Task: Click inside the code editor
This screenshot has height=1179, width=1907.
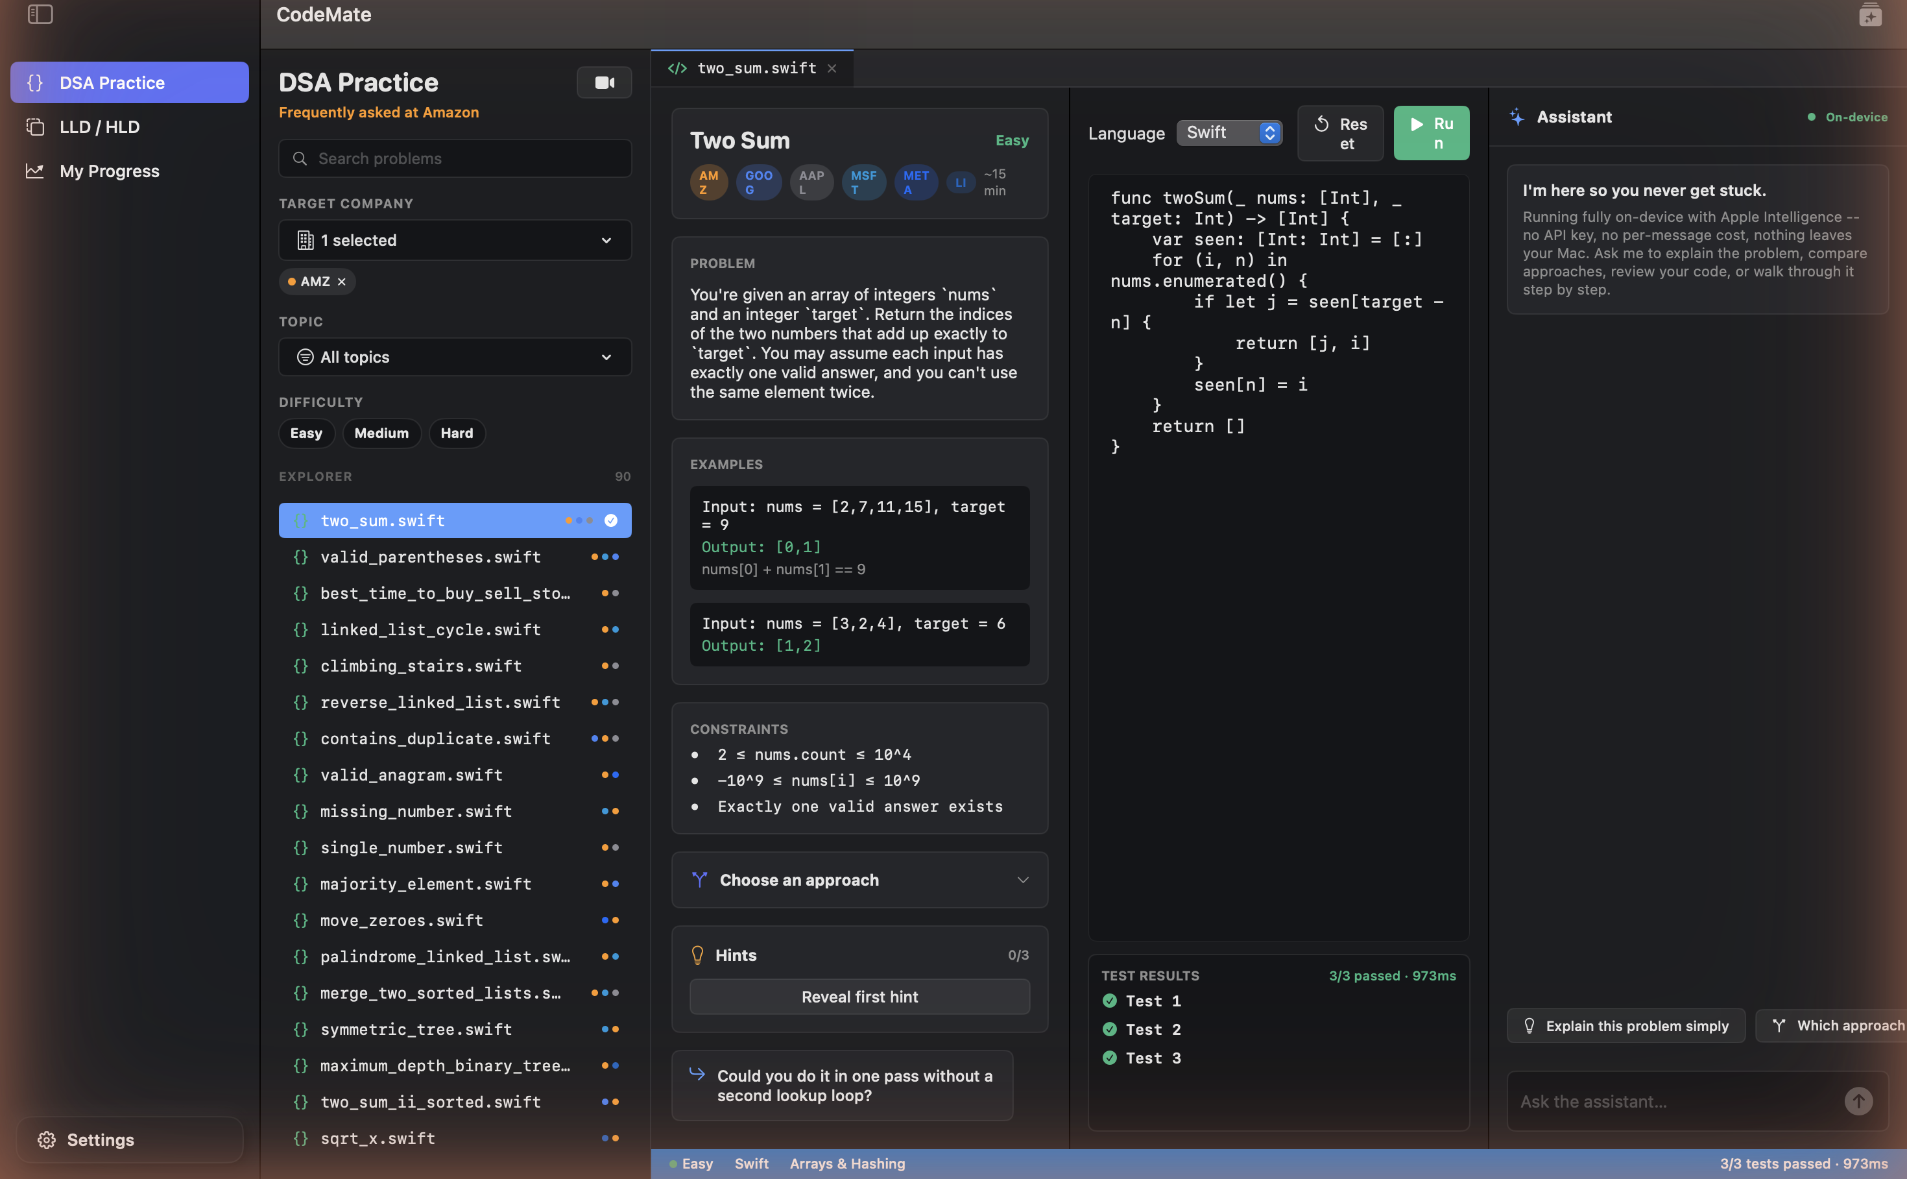Action: pos(1279,557)
